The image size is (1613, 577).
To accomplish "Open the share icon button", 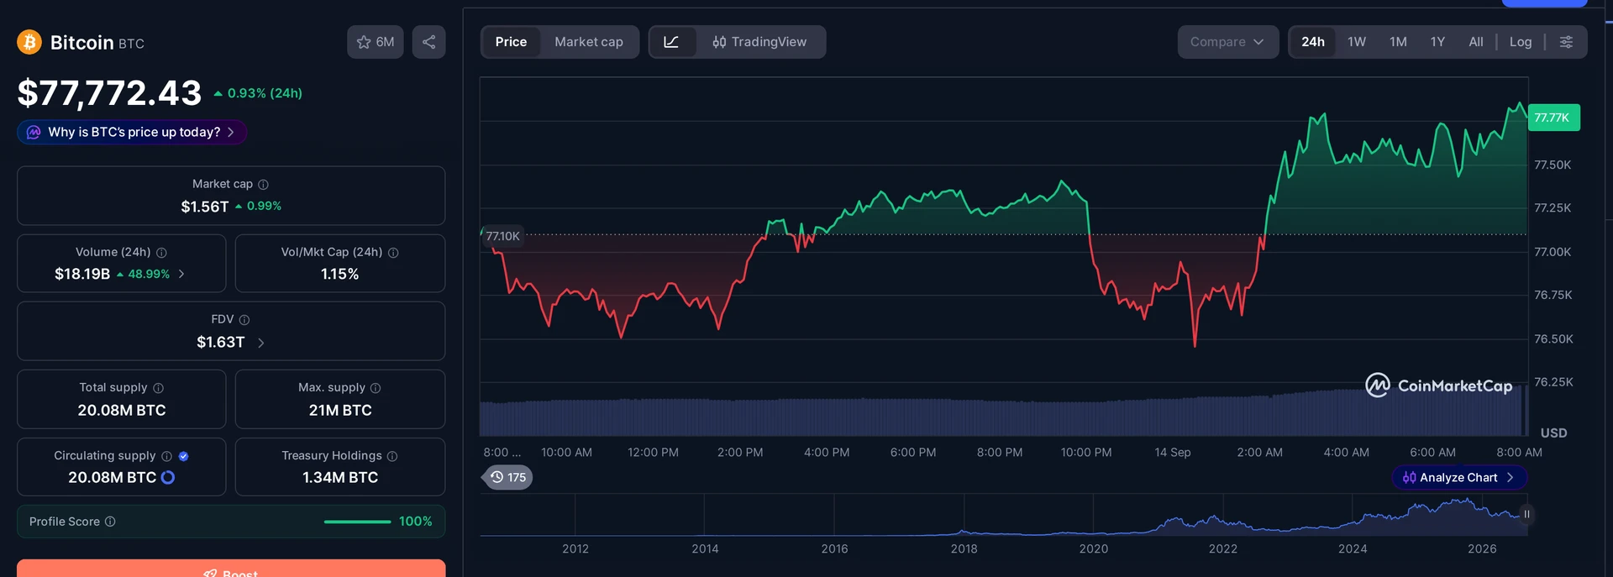I will 428,42.
